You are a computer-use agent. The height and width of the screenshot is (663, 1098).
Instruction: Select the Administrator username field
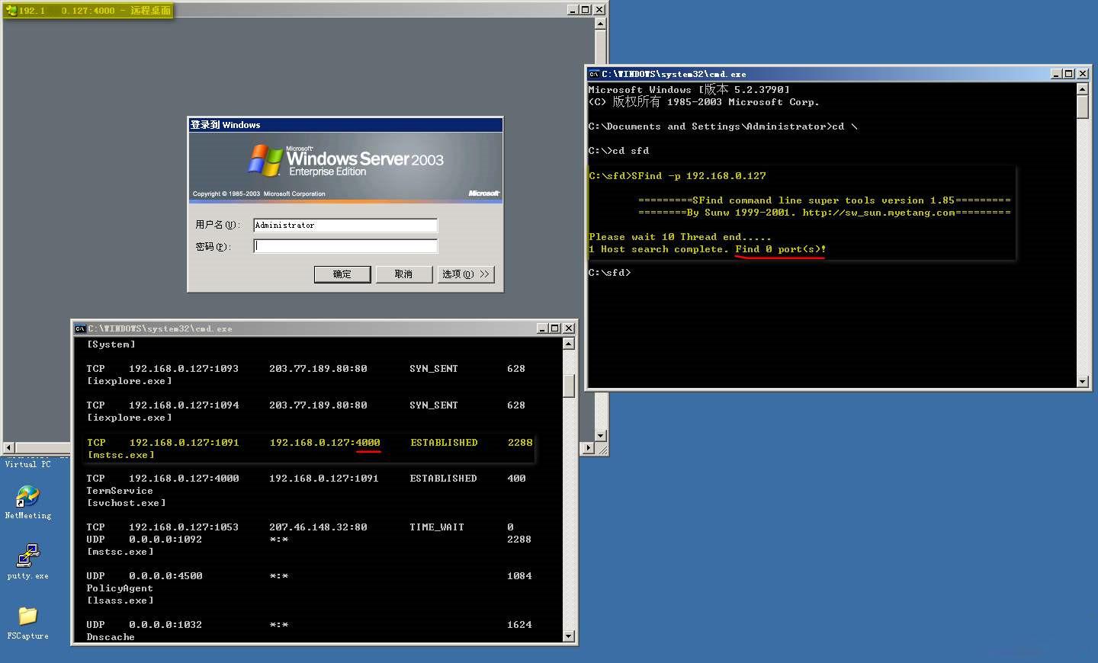click(x=345, y=225)
